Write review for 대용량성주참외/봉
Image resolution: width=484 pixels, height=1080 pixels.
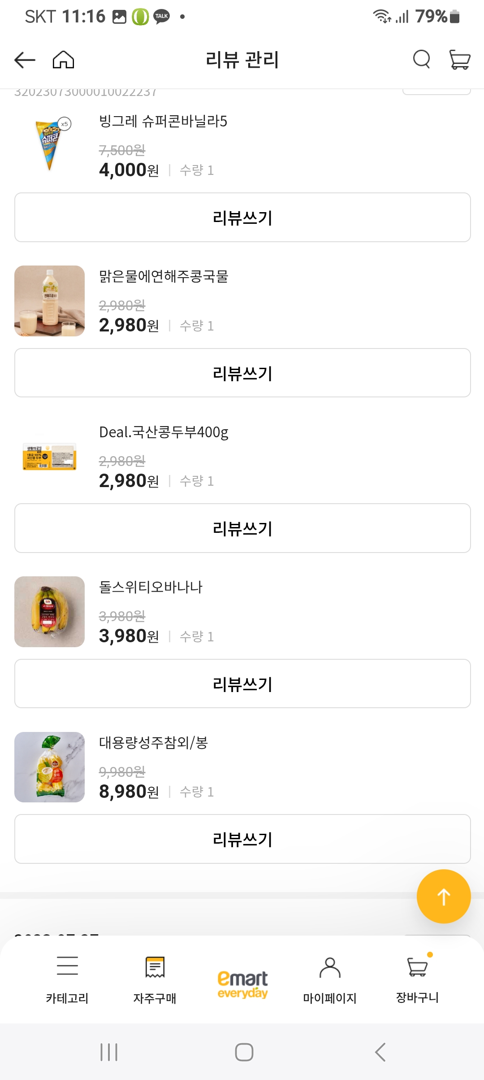pyautogui.click(x=242, y=839)
